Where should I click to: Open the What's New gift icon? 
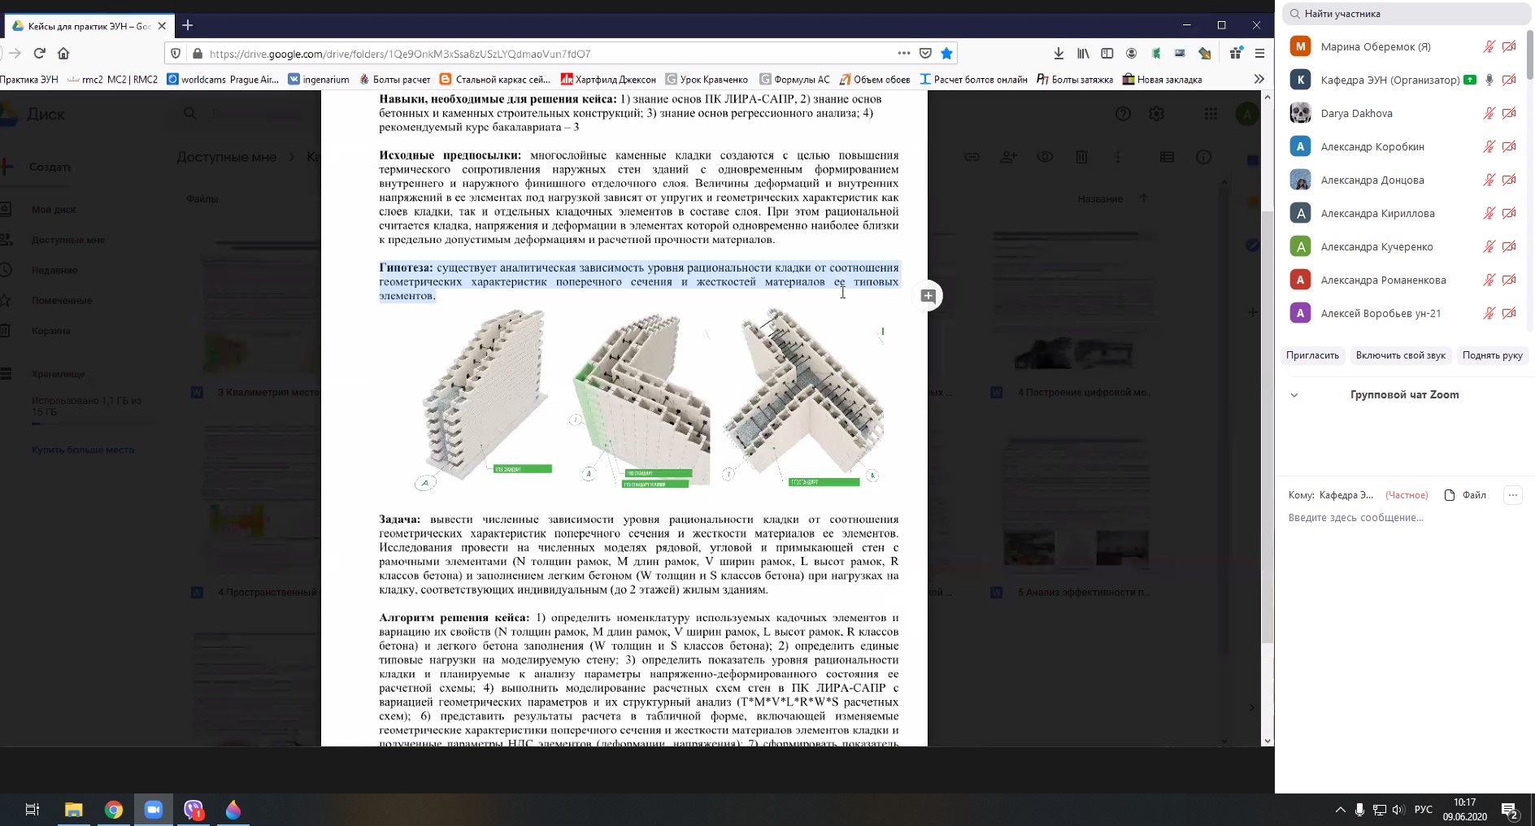click(1236, 54)
